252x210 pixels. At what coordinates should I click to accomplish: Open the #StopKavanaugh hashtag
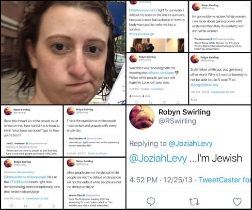click(x=142, y=34)
